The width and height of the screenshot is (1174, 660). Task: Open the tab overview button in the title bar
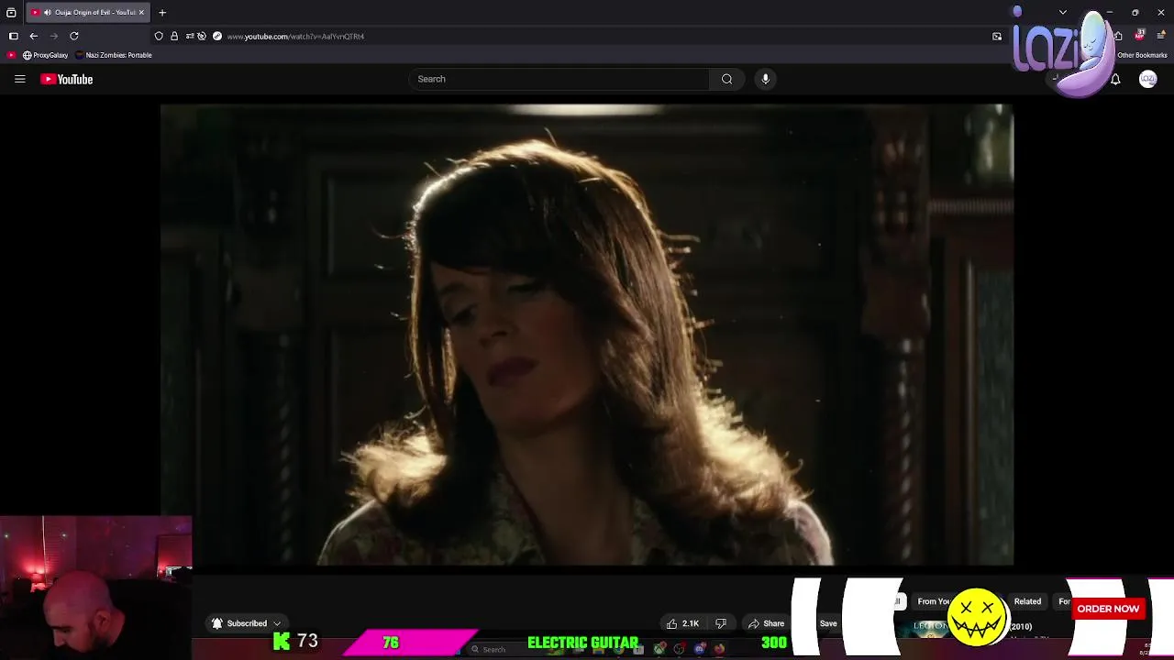point(11,12)
